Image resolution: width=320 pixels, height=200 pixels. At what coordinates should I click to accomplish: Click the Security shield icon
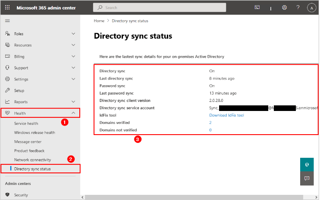[x=8, y=195]
